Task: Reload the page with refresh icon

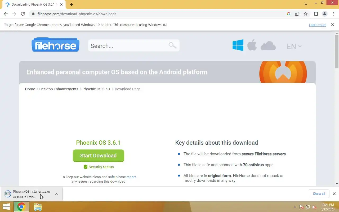Action: (23, 14)
